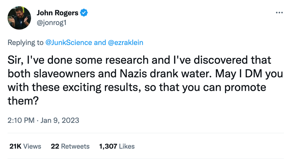Image resolution: width=290 pixels, height=159 pixels.
Task: Open the 1,307 Likes list
Action: [x=117, y=146]
